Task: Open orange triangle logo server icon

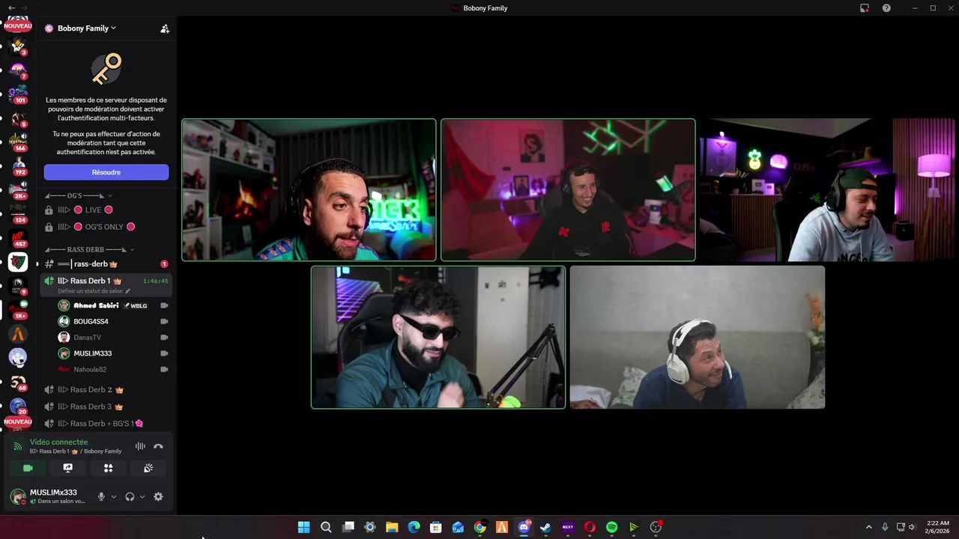Action: [x=17, y=334]
